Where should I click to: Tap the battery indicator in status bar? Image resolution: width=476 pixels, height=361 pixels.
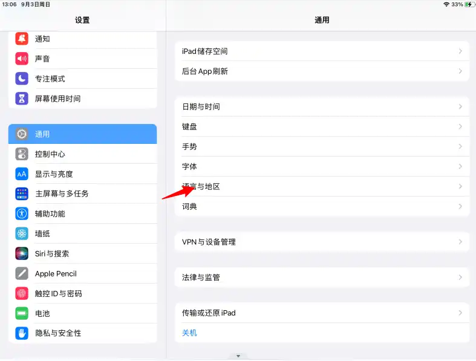pyautogui.click(x=469, y=4)
